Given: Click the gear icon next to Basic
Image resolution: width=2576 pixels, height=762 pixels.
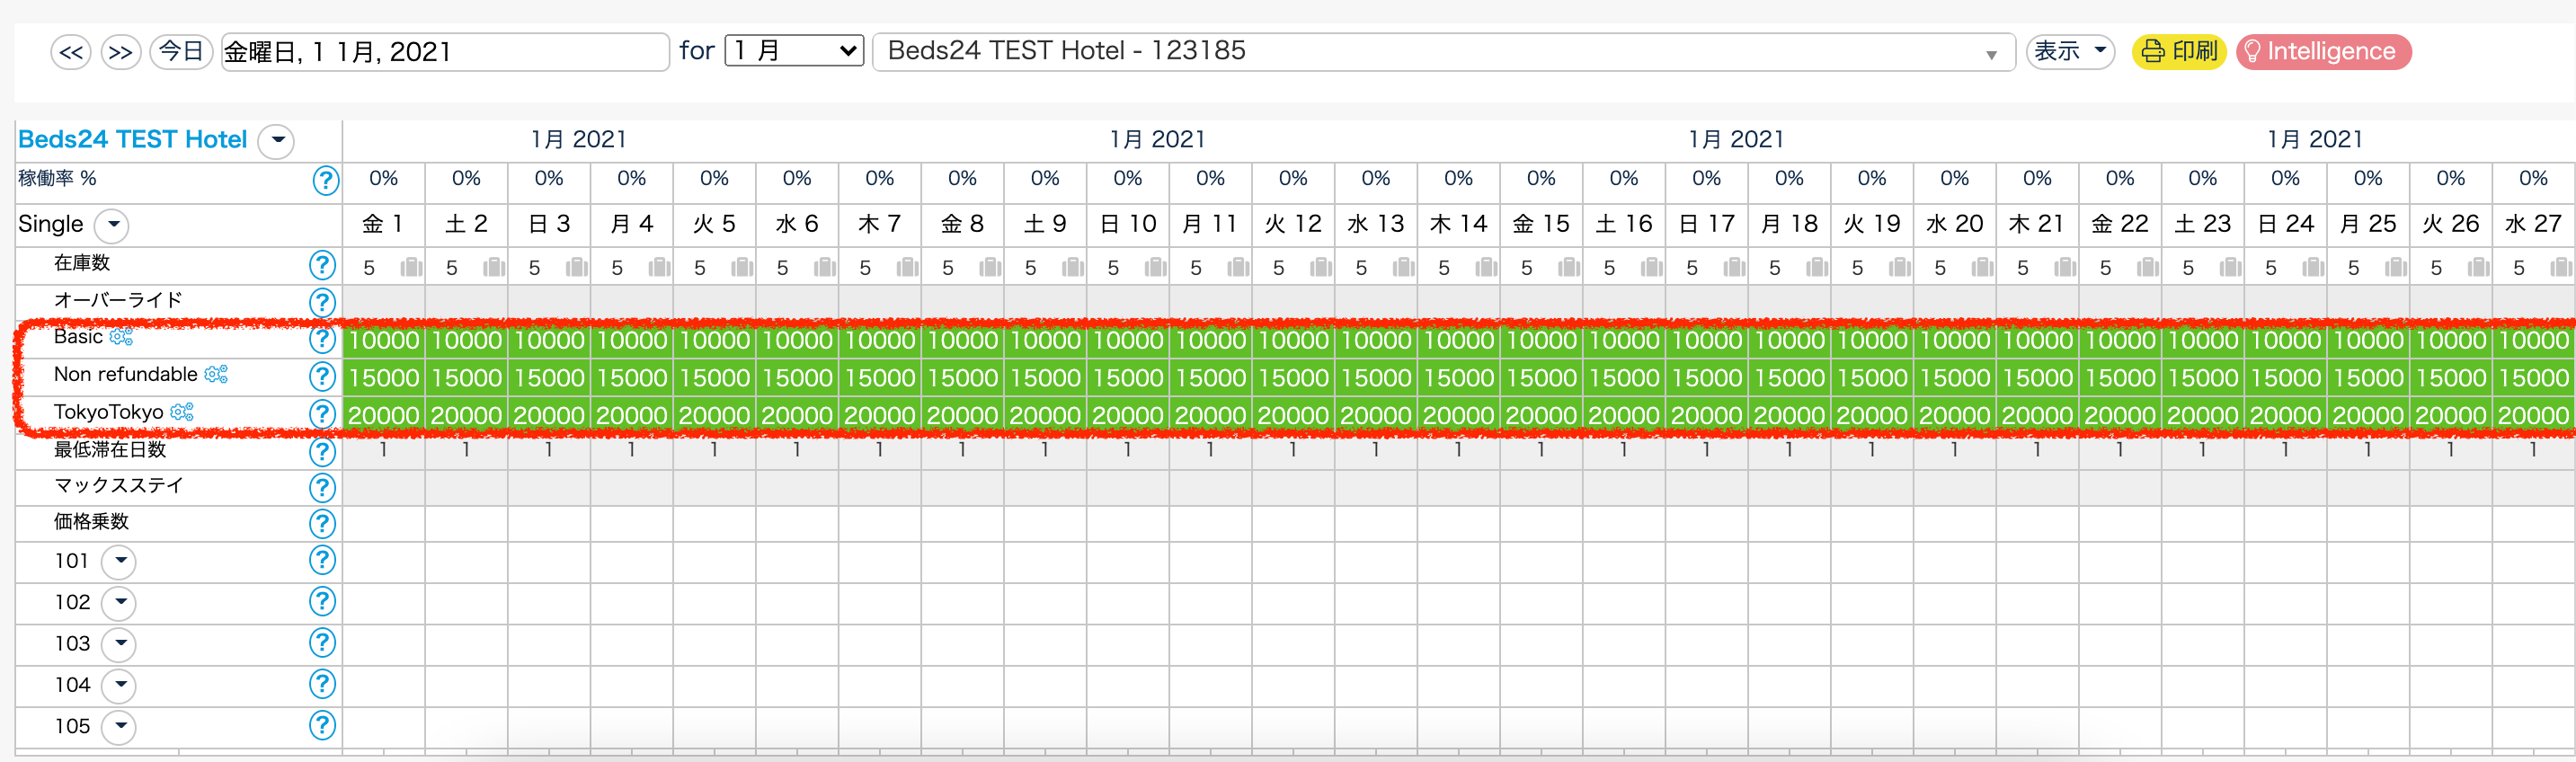Looking at the screenshot, I should (121, 337).
